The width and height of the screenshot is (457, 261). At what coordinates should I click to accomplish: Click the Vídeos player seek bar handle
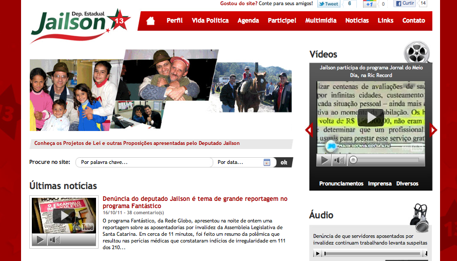pos(353,160)
